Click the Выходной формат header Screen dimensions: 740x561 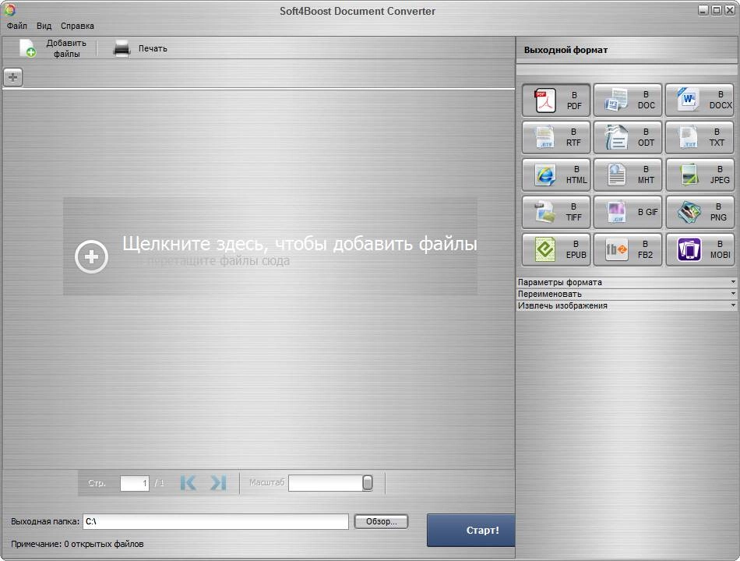point(566,50)
